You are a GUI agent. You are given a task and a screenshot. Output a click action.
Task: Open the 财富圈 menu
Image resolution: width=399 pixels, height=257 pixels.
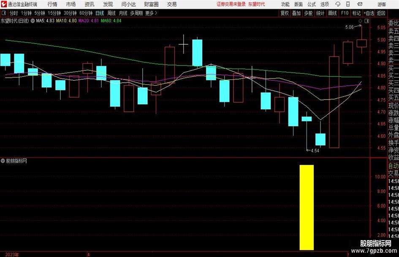(x=151, y=4)
